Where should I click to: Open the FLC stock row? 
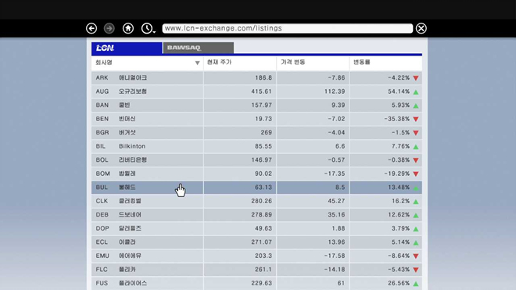click(256, 270)
